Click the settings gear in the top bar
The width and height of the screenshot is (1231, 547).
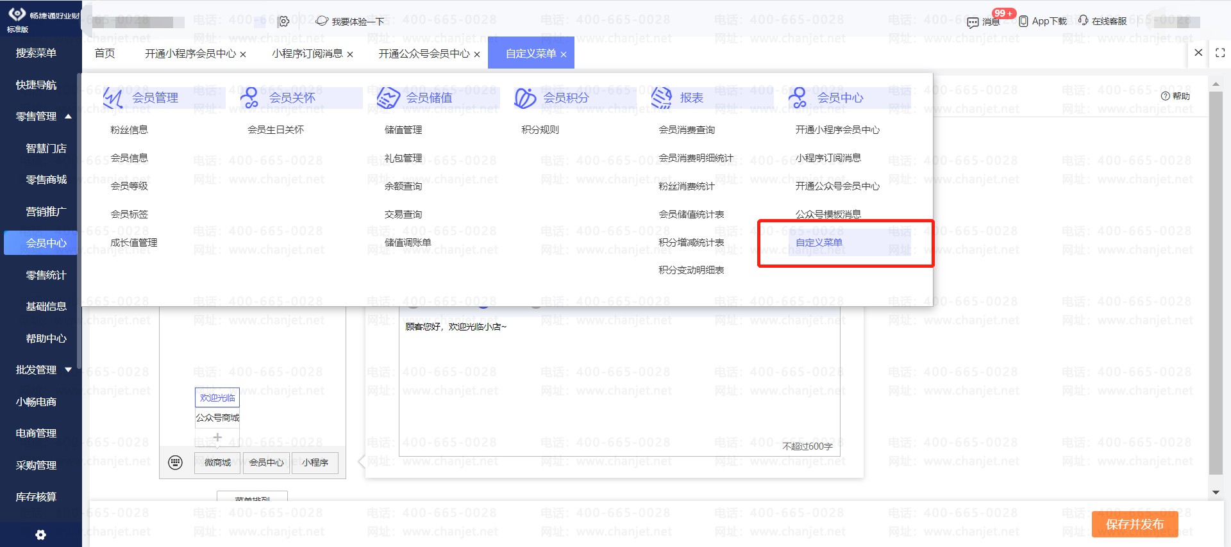[x=283, y=22]
